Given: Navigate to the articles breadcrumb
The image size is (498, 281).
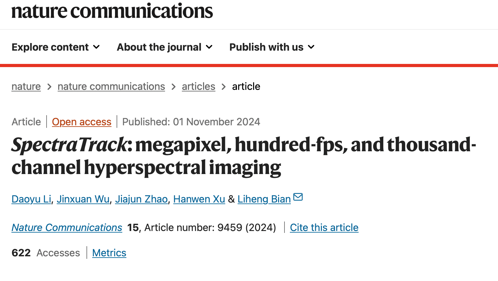Looking at the screenshot, I should pos(198,86).
